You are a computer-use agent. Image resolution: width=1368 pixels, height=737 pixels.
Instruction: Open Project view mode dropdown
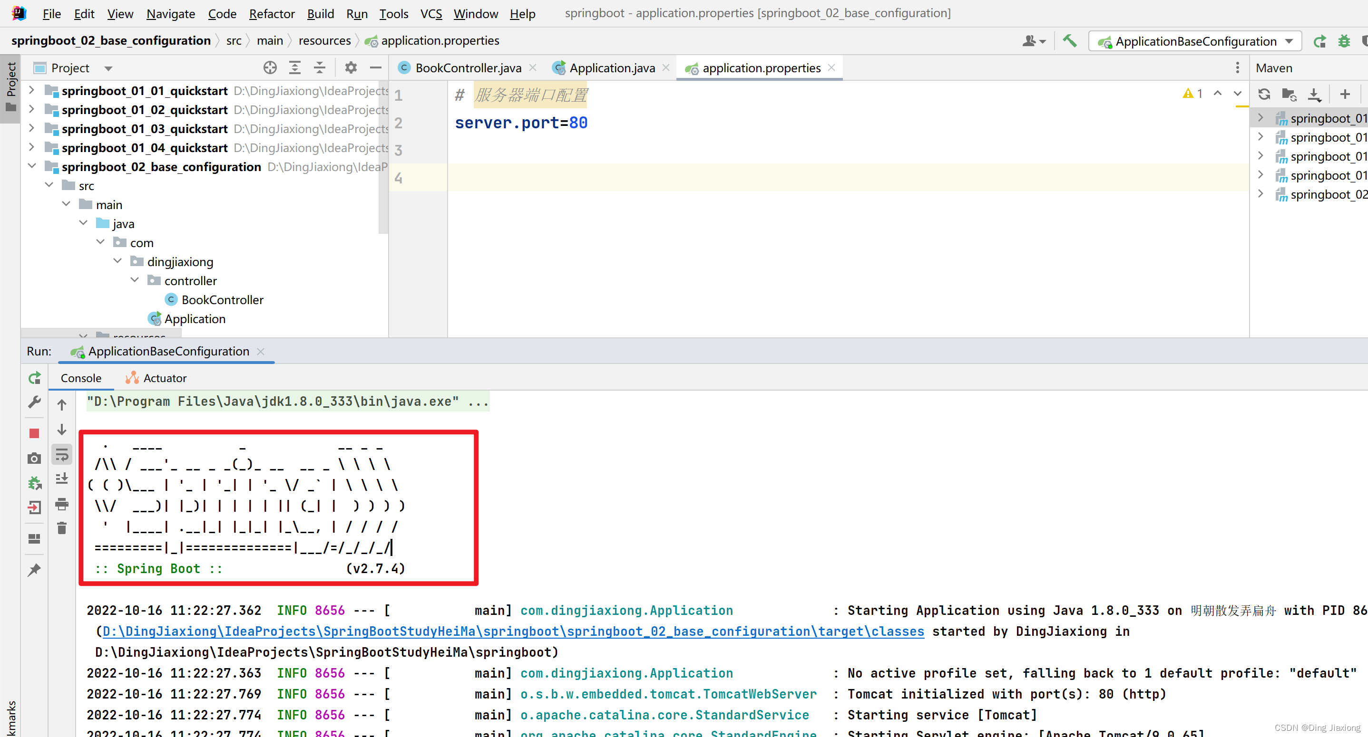pyautogui.click(x=108, y=68)
